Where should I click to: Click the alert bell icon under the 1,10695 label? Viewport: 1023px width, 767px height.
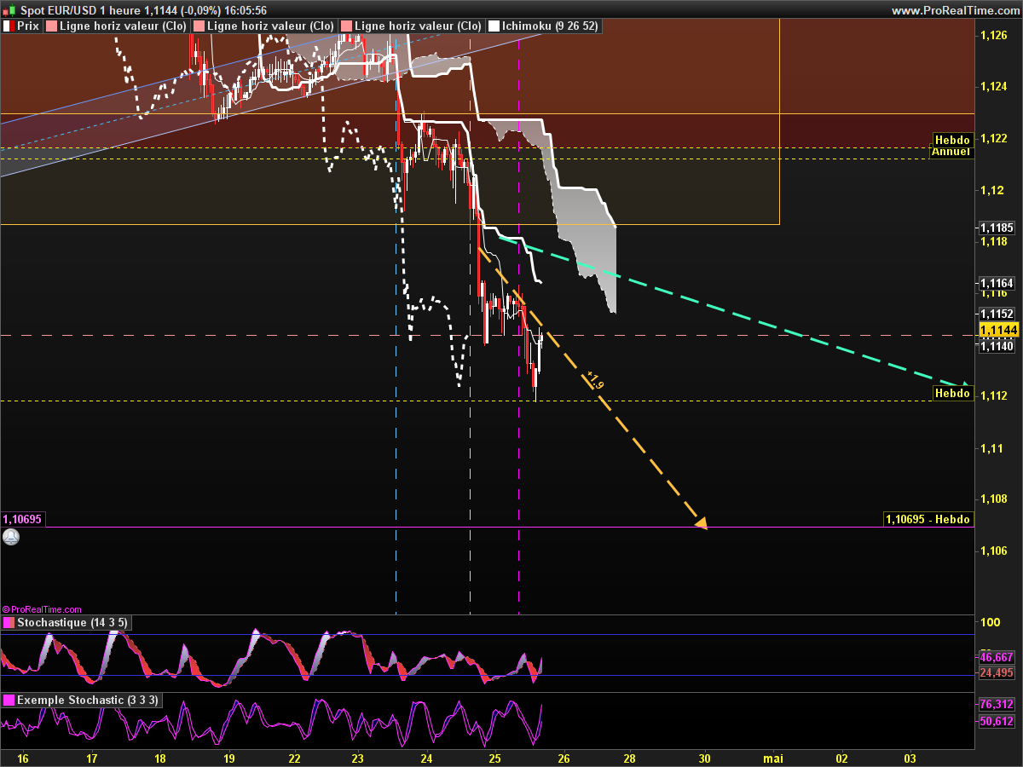pos(11,537)
